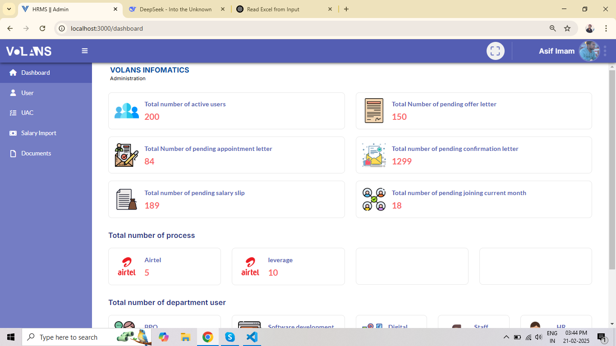Click the pending offer letter document icon
Viewport: 616px width, 346px height.
374,111
